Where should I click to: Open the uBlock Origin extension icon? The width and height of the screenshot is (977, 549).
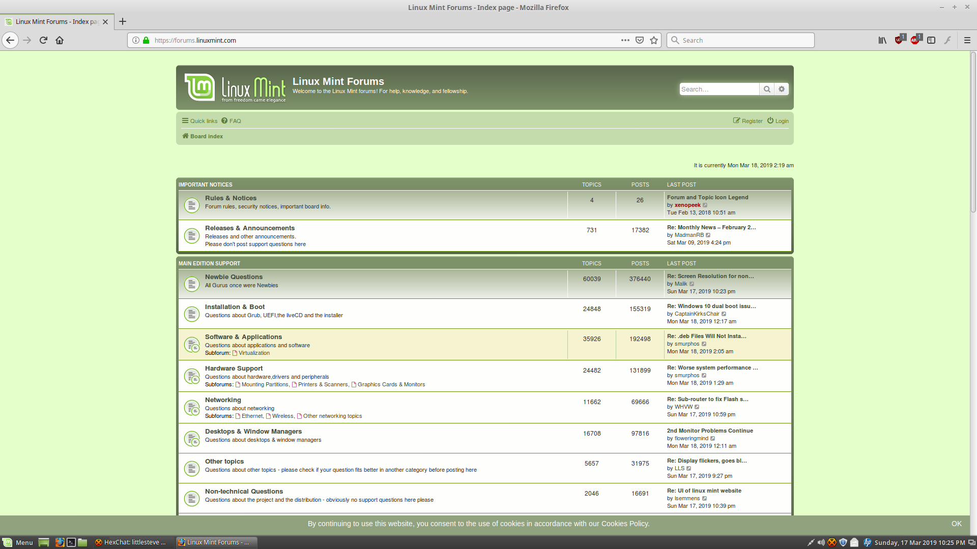(899, 40)
